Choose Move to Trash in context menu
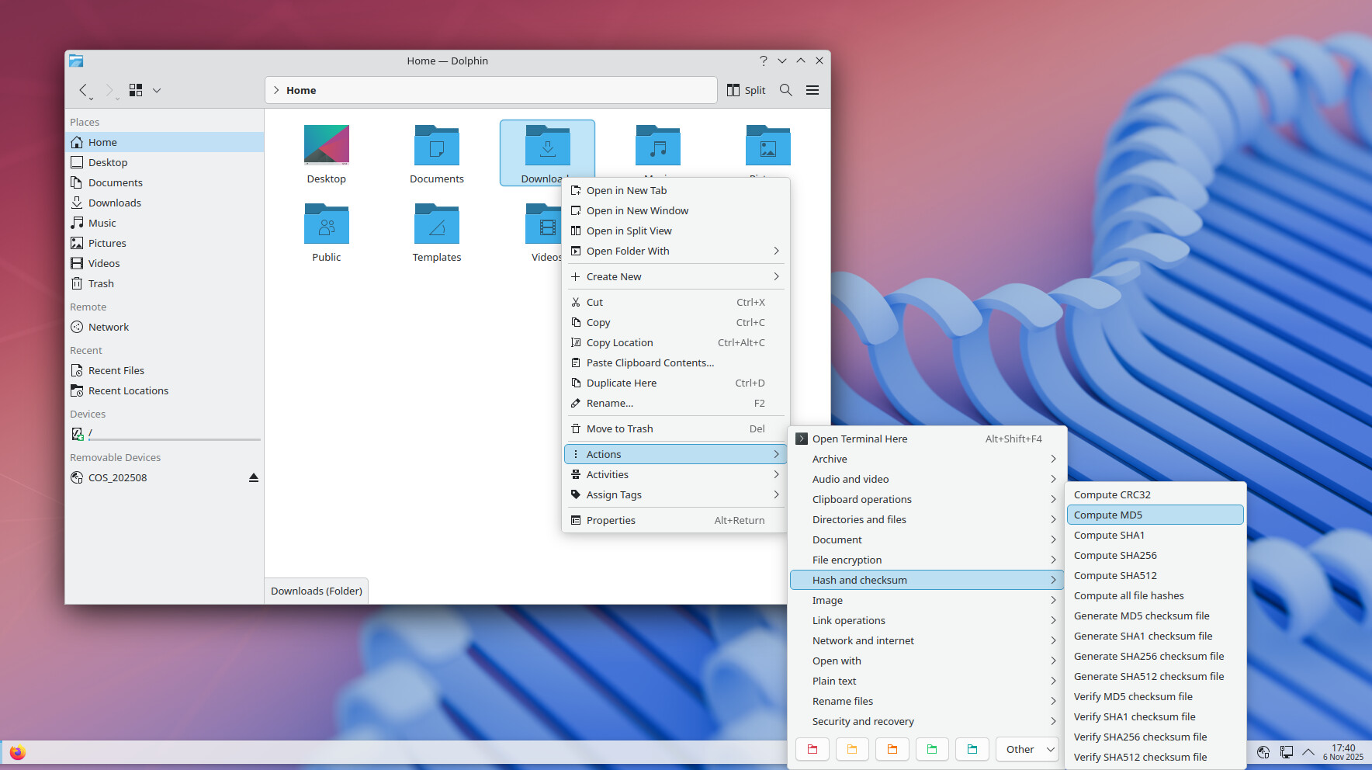Viewport: 1372px width, 770px height. [619, 428]
